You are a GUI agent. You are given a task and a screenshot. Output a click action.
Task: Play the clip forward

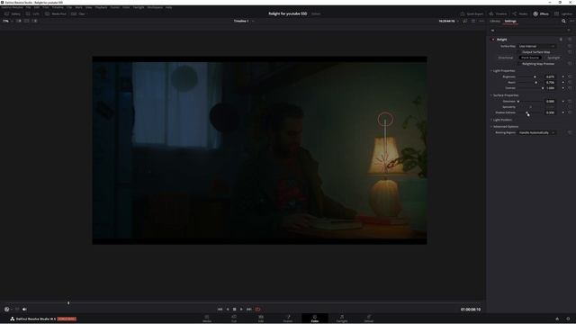(x=241, y=310)
